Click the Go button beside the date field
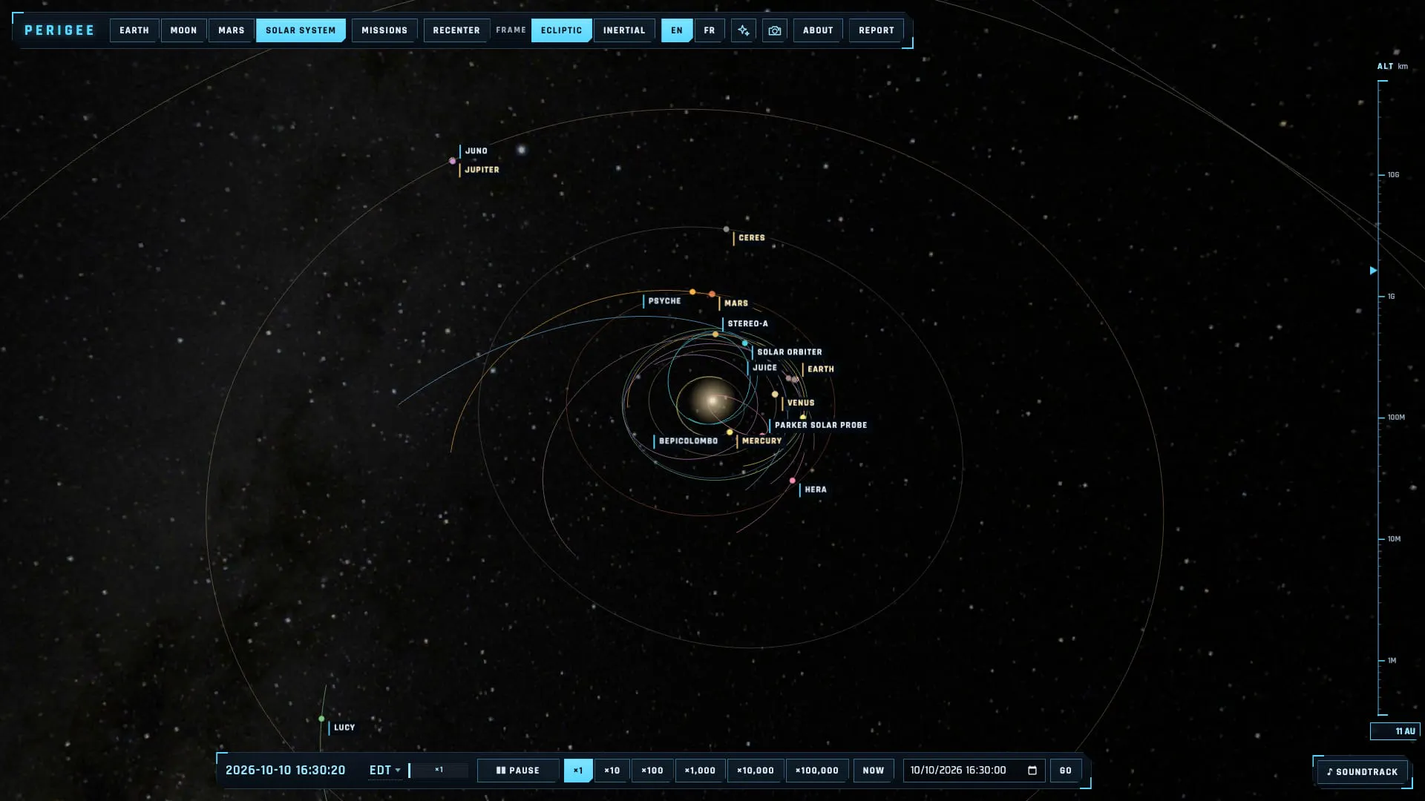Viewport: 1425px width, 801px height. click(x=1066, y=771)
